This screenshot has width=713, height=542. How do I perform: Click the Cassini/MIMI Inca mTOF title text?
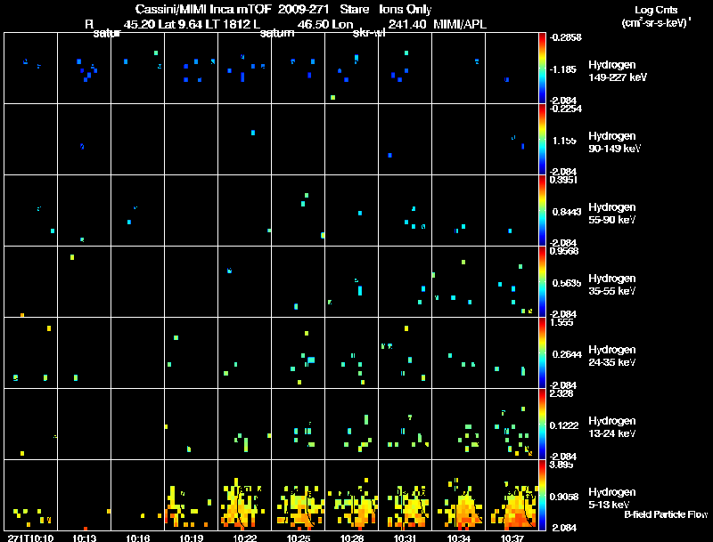click(203, 9)
